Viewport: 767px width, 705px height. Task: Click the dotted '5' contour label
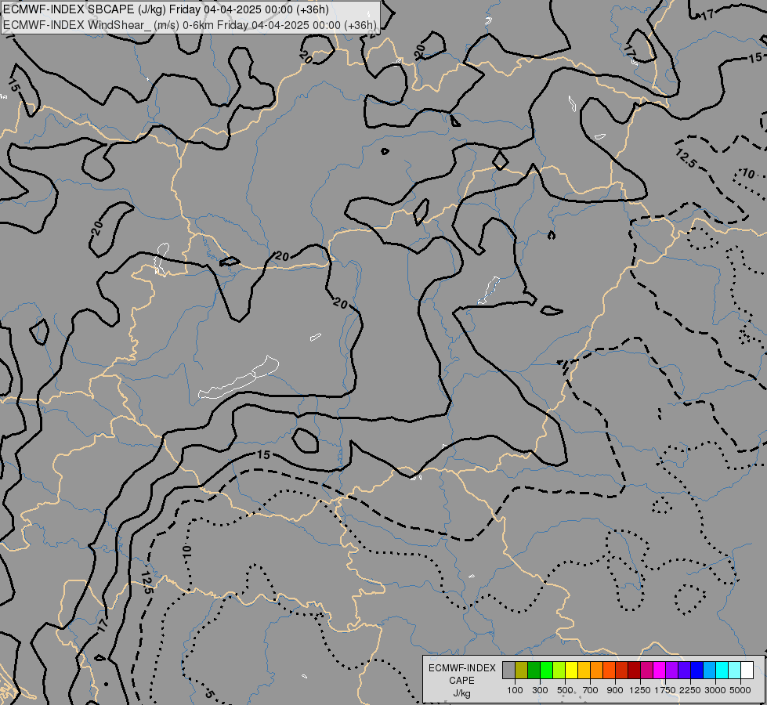point(209,693)
